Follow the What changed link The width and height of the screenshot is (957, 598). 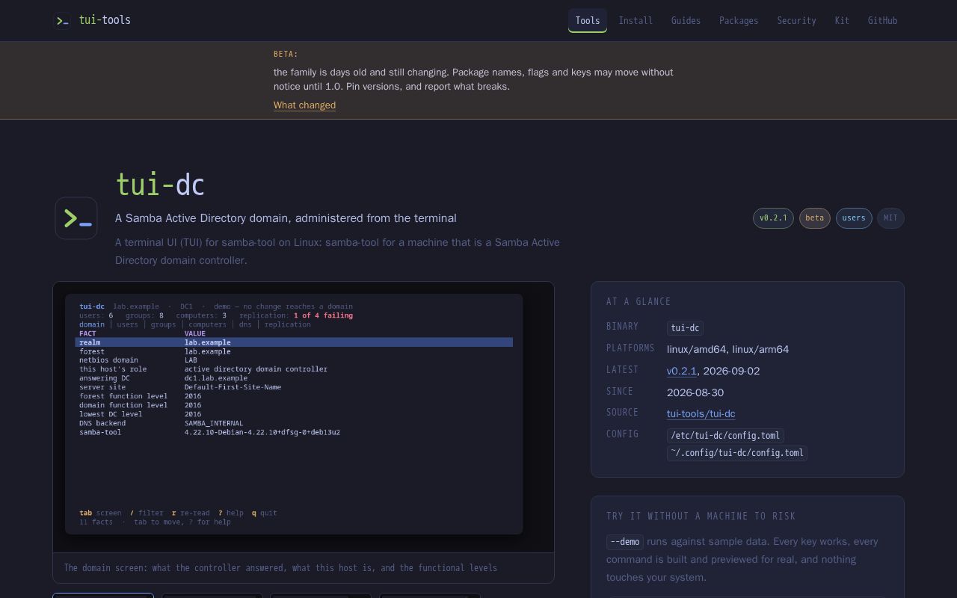coord(304,105)
